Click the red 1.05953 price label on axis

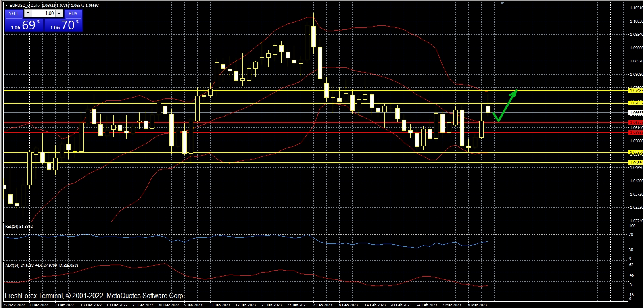(x=636, y=132)
